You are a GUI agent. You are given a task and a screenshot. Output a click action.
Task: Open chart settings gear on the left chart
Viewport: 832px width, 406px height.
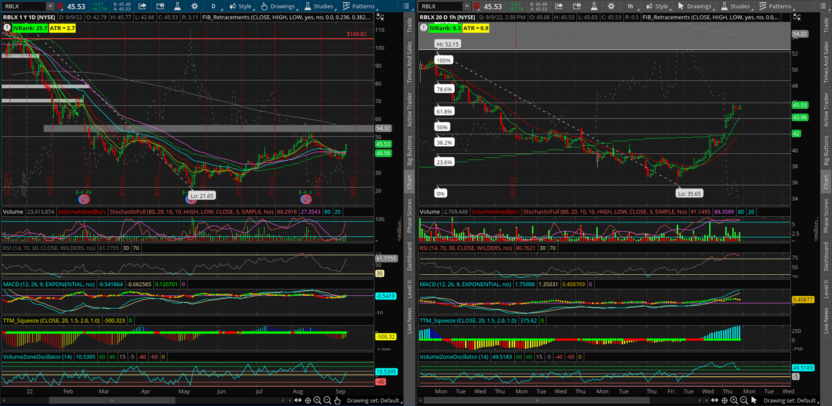[194, 6]
